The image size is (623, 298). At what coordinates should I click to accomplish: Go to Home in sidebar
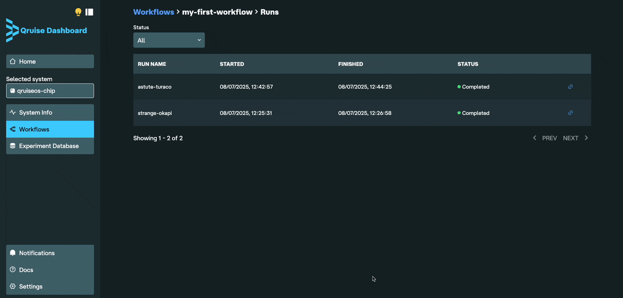point(50,62)
